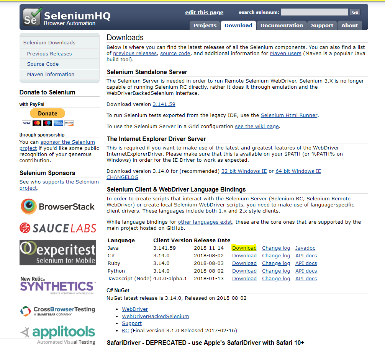Open the NuGet Support link
The image size is (385, 346).
point(132,323)
